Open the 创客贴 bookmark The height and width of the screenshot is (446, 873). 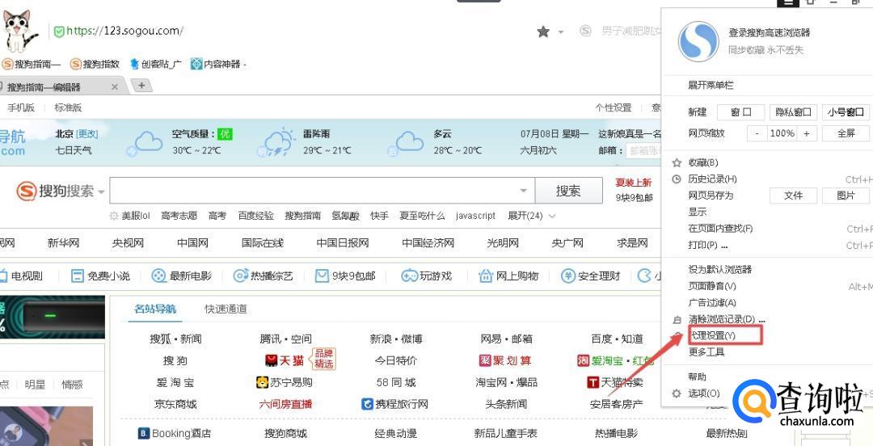pos(155,64)
